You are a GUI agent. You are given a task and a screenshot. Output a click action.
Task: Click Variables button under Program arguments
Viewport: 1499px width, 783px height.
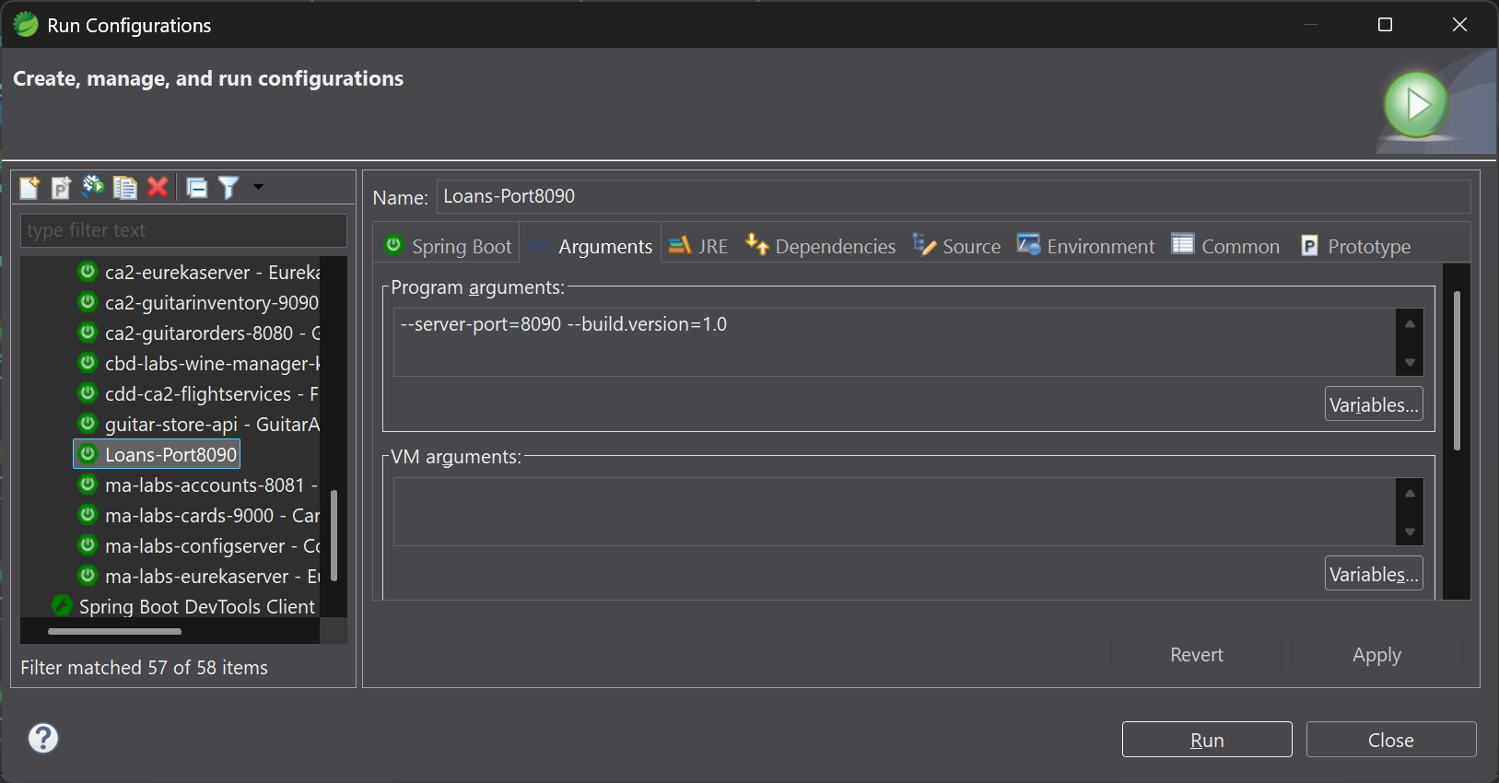pos(1374,404)
